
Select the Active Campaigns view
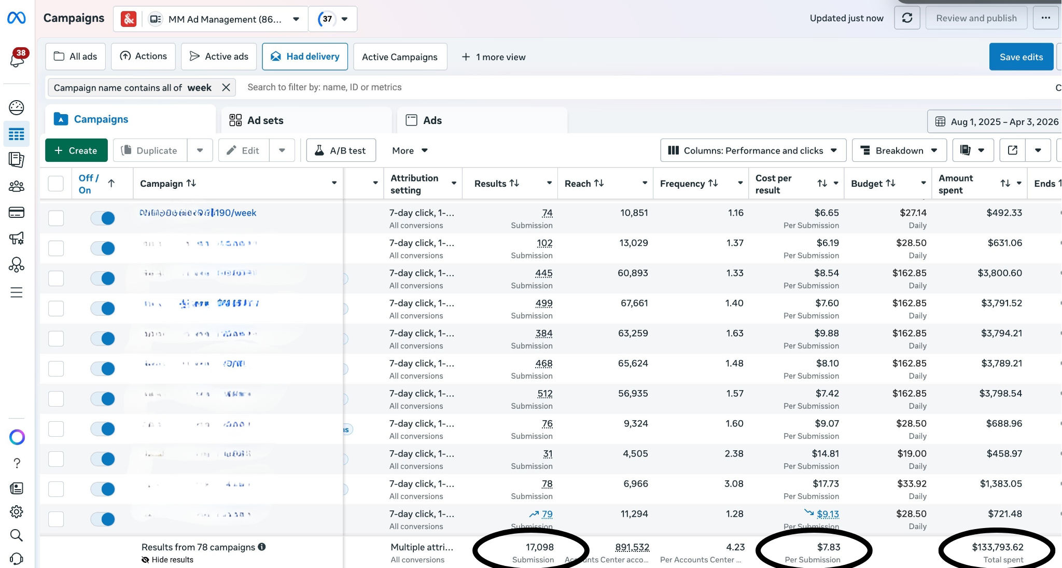click(x=399, y=57)
